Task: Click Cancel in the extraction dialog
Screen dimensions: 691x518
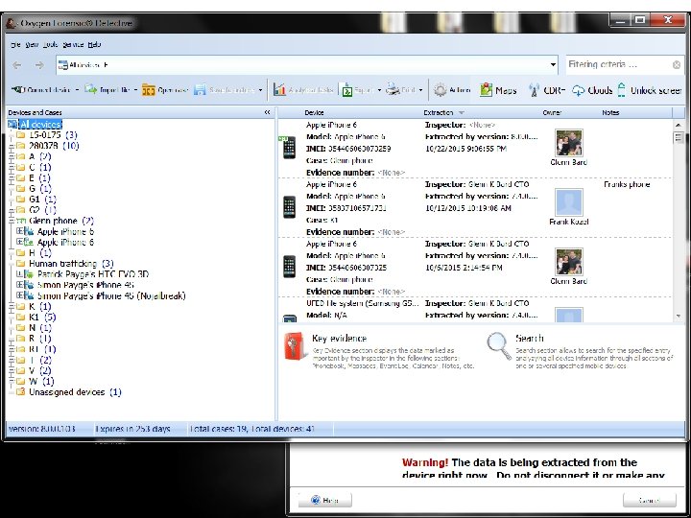Action: tap(649, 500)
